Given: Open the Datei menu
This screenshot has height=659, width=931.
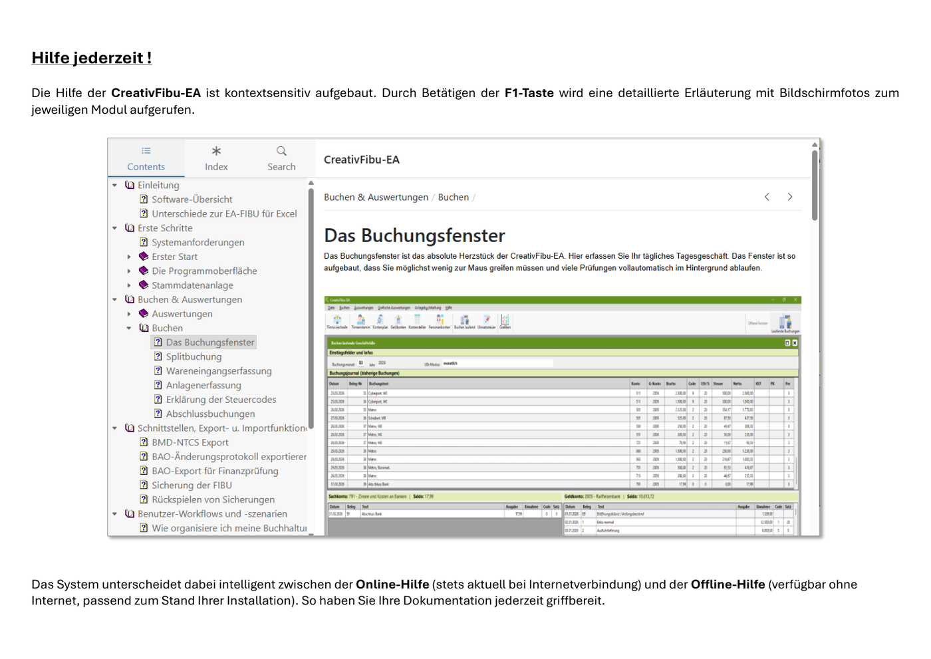Looking at the screenshot, I should [331, 308].
